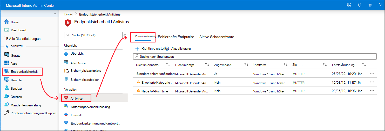Sort by Letzte Änderung column arrows
This screenshot has width=385, height=131.
pos(364,65)
